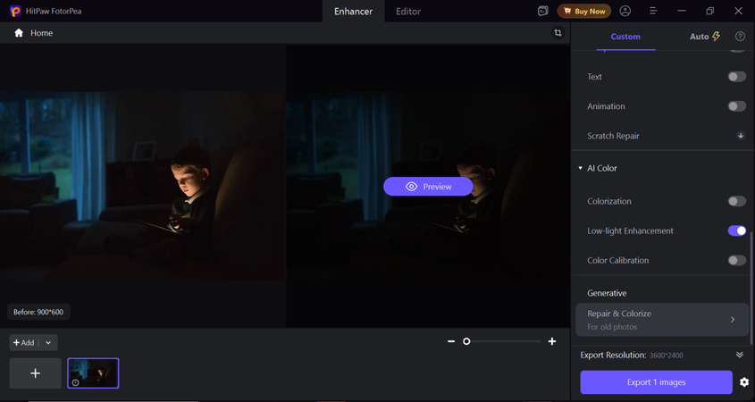Image resolution: width=755 pixels, height=402 pixels.
Task: Enable the Color Calibration switch
Action: pos(737,261)
